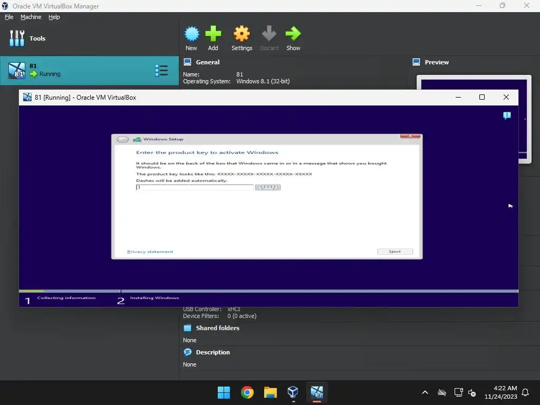540x405 pixels.
Task: Click the General section monitor icon
Action: point(187,62)
